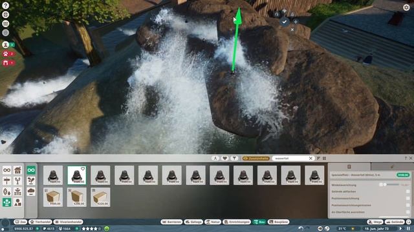Screen dimensions: 414x232
Task: Select the building house category icon
Action: click(x=17, y=170)
